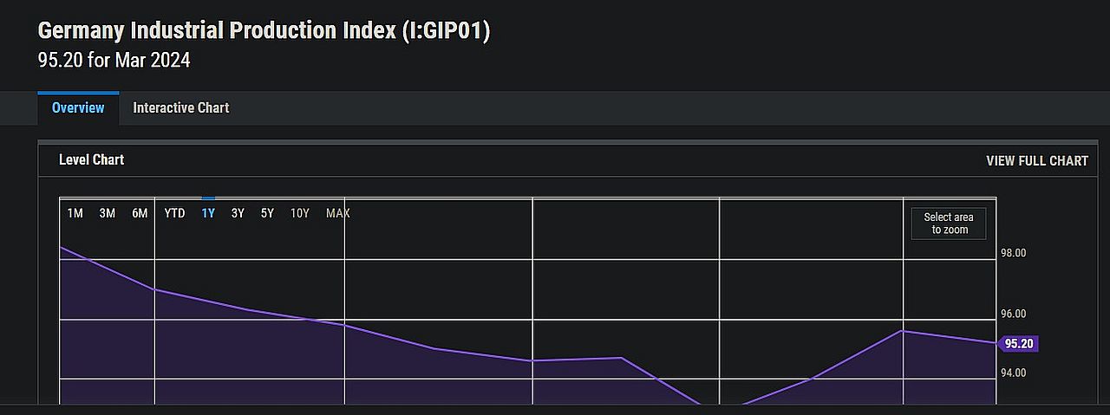Select the 6M time range
1110x415 pixels.
pos(140,213)
